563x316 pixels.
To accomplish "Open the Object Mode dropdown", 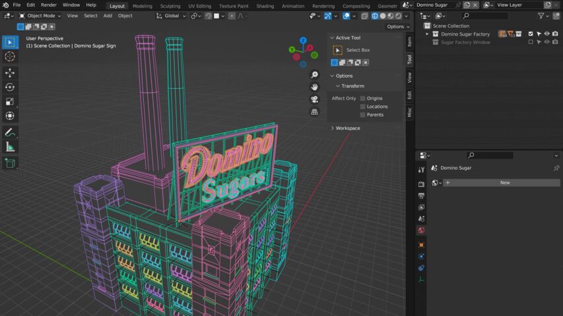I will click(x=40, y=16).
